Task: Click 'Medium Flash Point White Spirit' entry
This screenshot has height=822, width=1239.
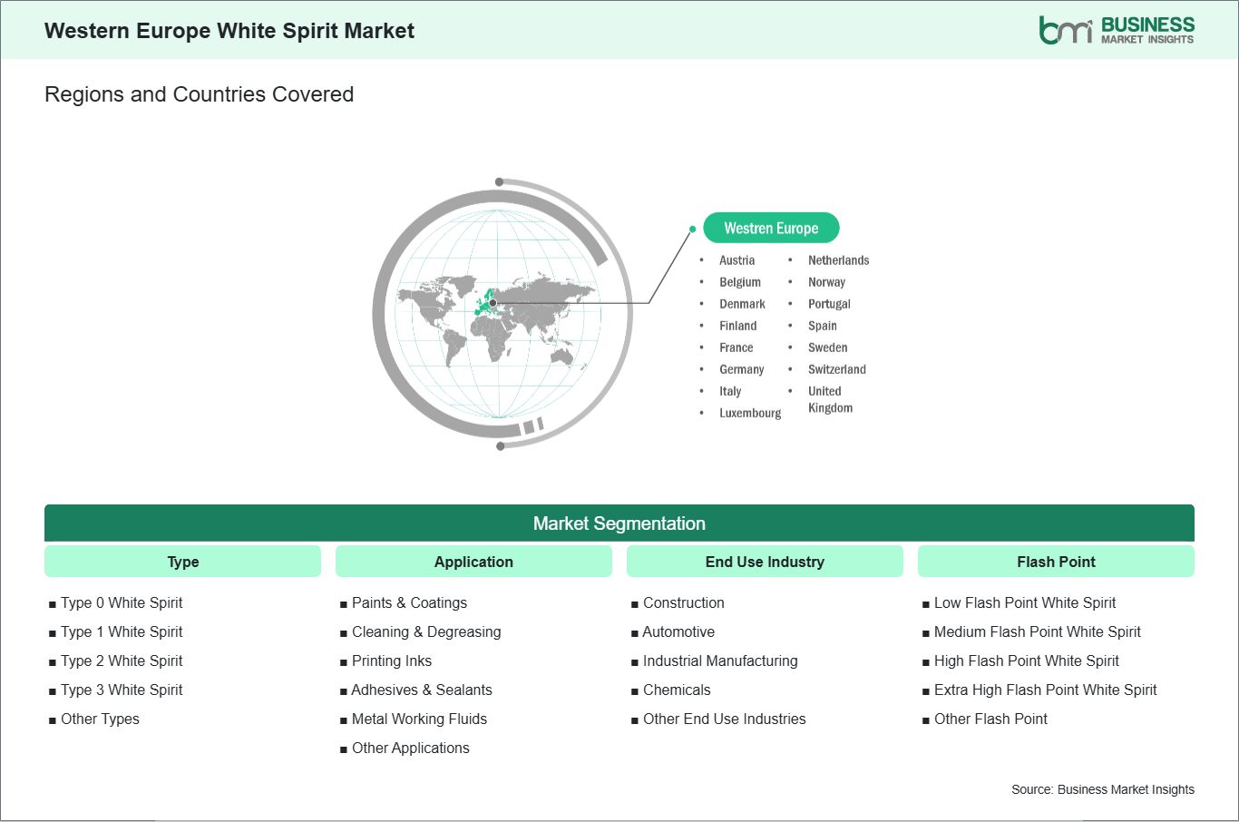Action: point(1038,631)
